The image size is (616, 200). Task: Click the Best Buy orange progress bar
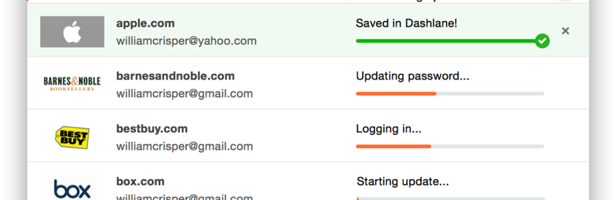pos(450,146)
